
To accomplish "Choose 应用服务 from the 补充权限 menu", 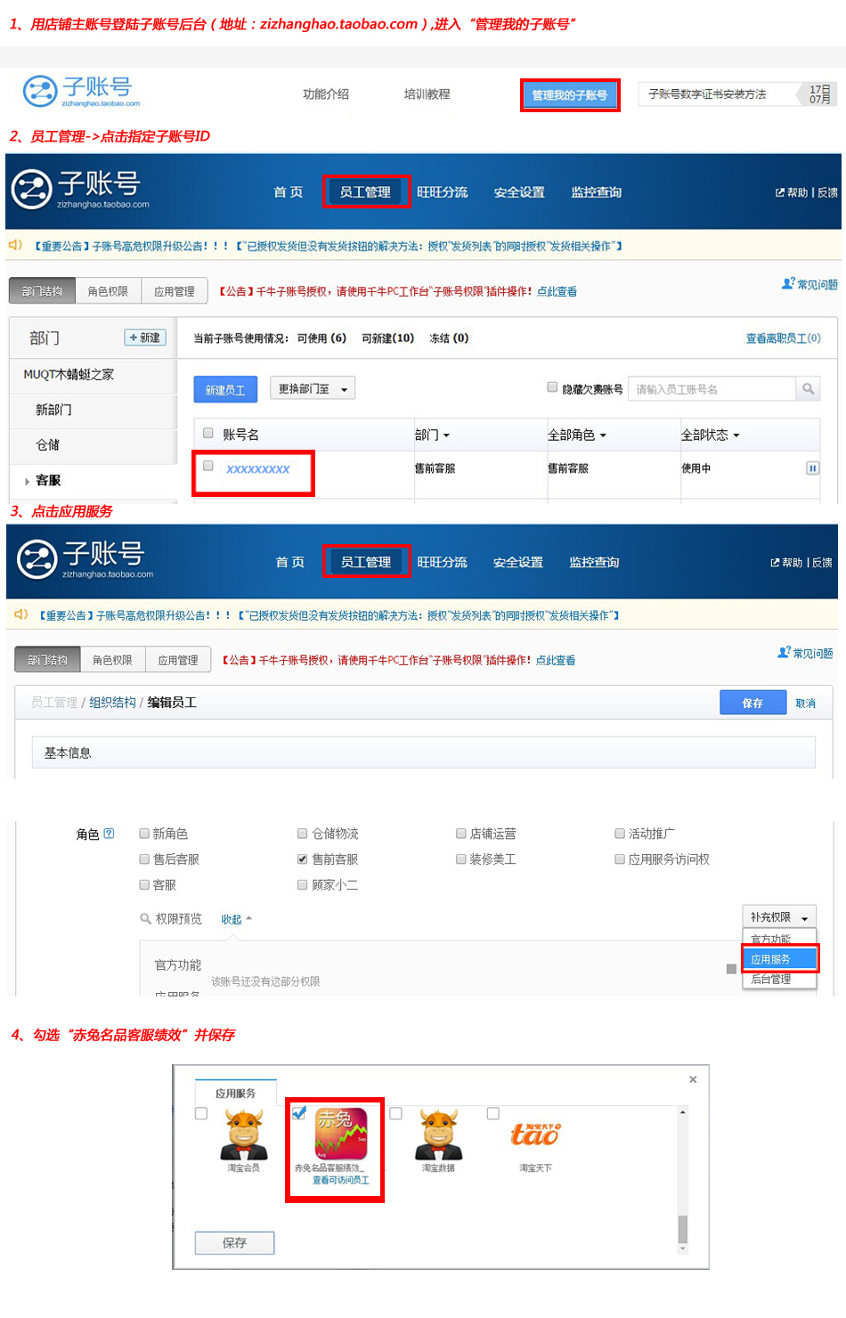I will point(779,959).
